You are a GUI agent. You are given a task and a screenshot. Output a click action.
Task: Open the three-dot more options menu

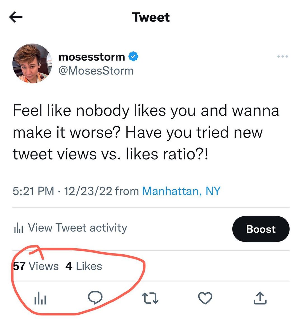[282, 57]
